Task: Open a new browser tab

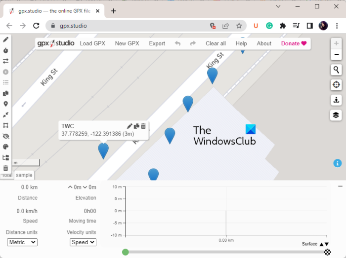Action: click(113, 11)
